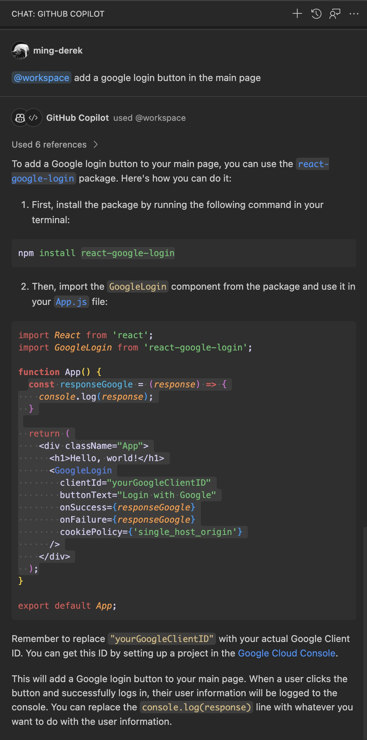Click the chat panel vertical scrollbar
Image resolution: width=367 pixels, height=740 pixels.
click(365, 615)
